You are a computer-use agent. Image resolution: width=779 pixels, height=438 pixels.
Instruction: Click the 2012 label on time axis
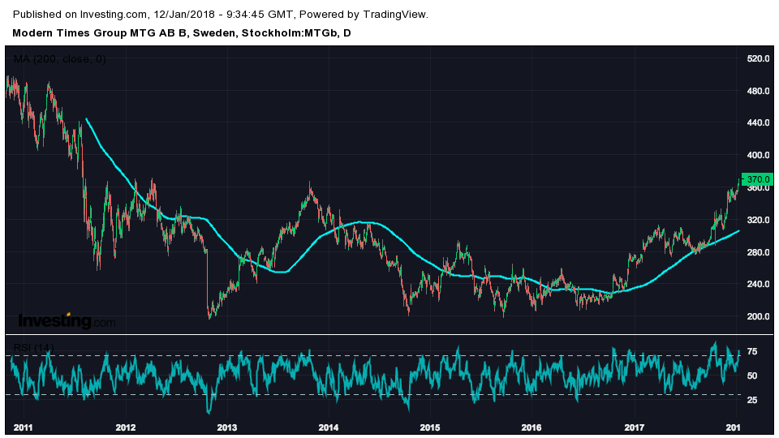pyautogui.click(x=125, y=427)
